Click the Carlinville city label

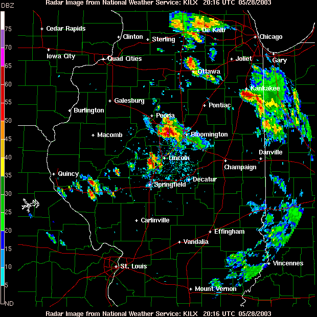tap(155, 220)
